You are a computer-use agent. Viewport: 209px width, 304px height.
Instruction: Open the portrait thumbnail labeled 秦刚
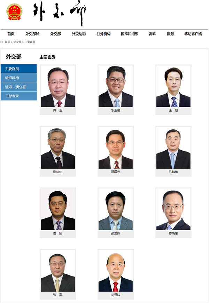click(58, 209)
